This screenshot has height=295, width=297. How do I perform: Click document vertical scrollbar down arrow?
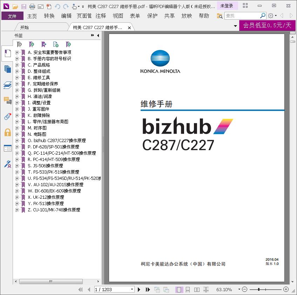(x=292, y=282)
